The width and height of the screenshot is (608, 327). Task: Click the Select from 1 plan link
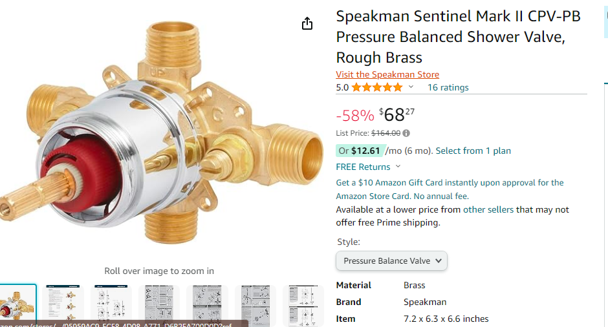473,151
